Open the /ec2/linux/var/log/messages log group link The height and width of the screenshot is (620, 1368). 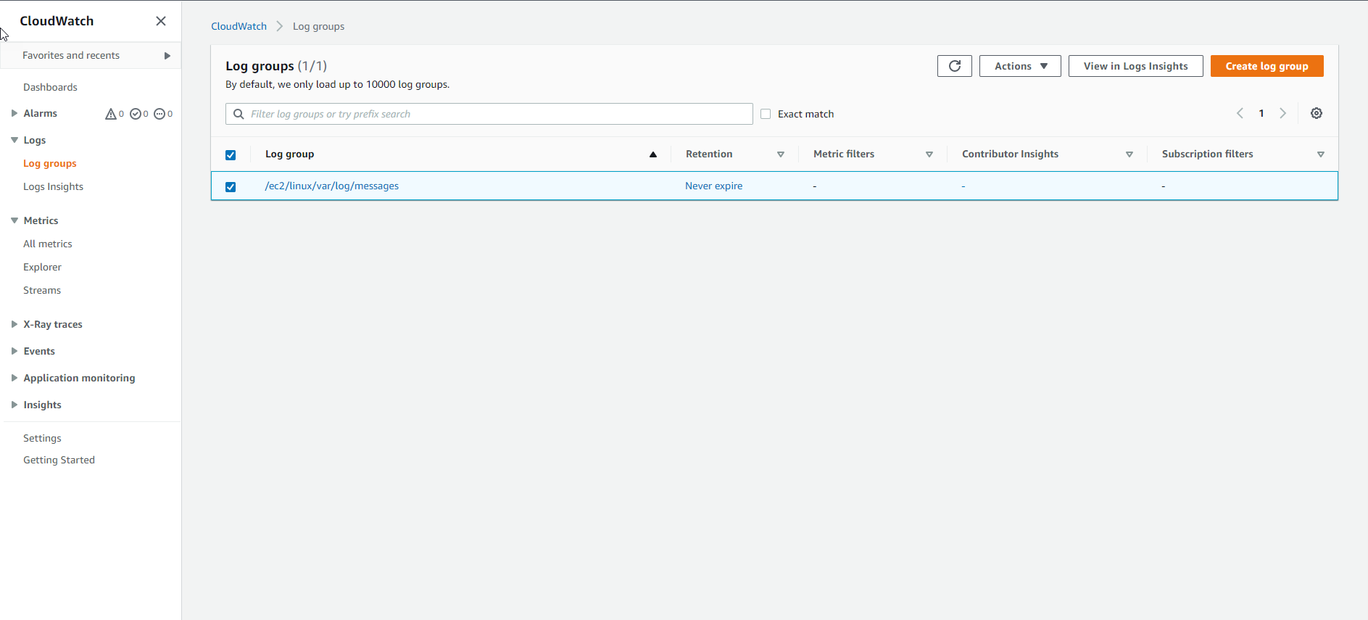[332, 186]
